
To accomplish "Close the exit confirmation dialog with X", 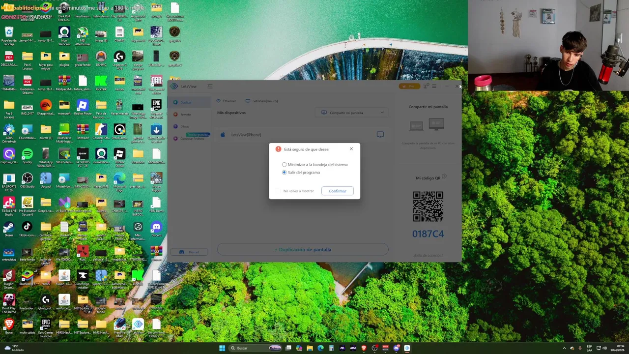I will point(351,149).
